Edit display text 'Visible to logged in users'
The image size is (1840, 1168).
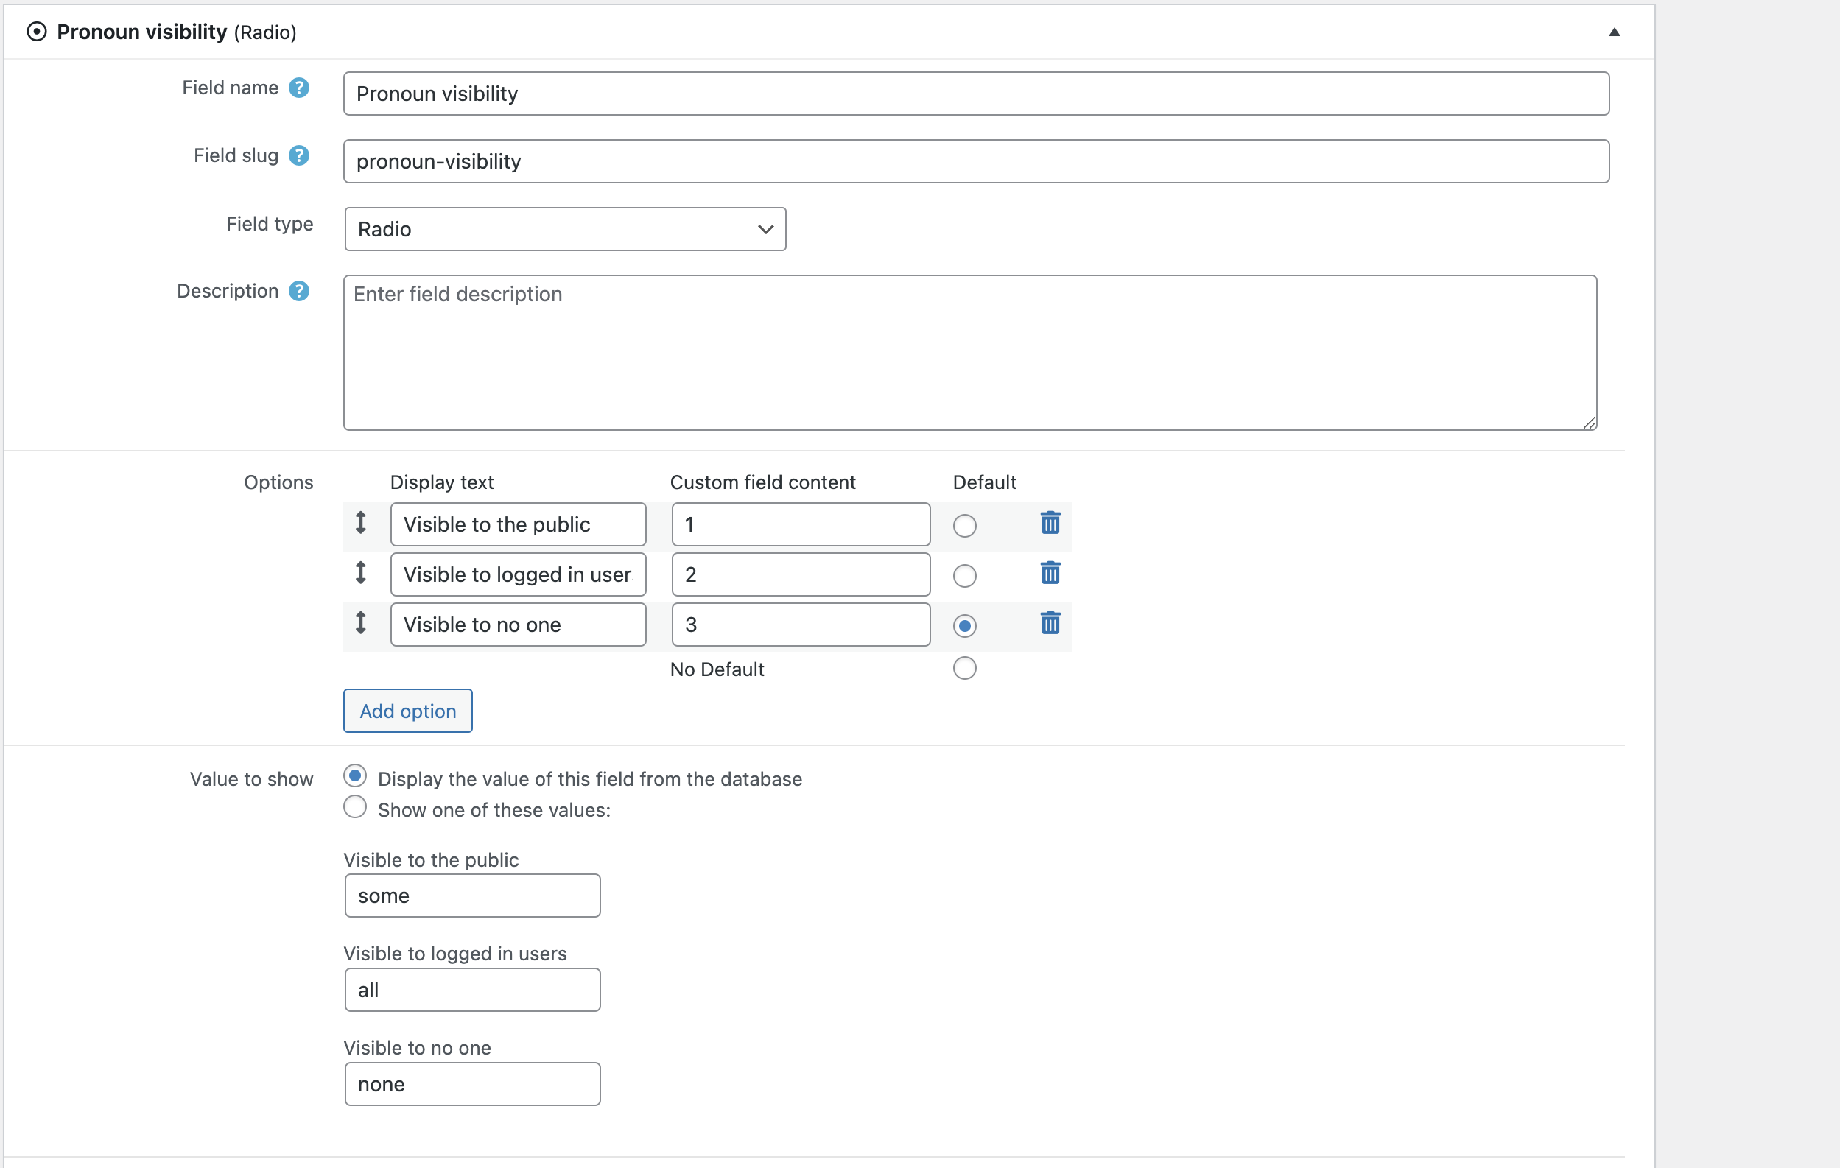click(518, 574)
